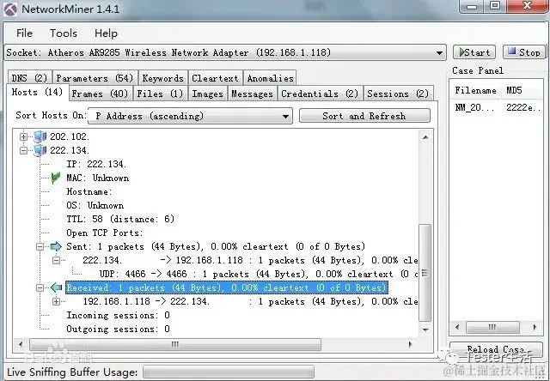Switch to the Credentials (2) tab
This screenshot has height=381, width=550.
[x=320, y=94]
